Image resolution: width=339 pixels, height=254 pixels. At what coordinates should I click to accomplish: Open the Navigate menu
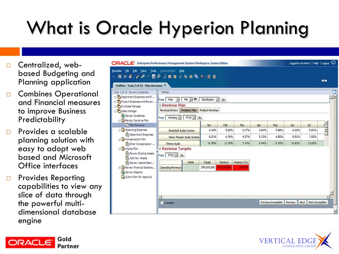(x=117, y=71)
